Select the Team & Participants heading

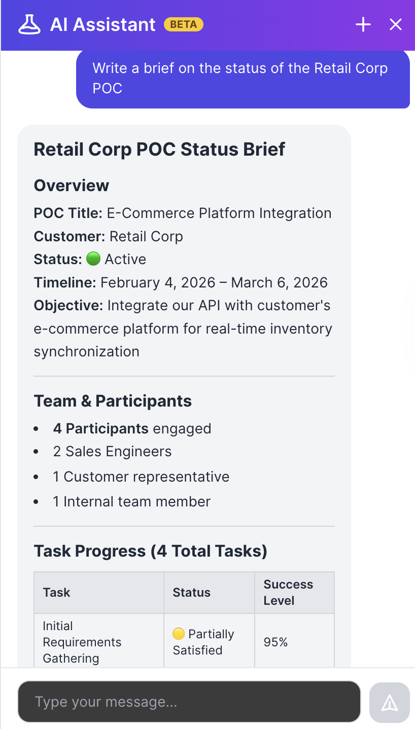[113, 400]
